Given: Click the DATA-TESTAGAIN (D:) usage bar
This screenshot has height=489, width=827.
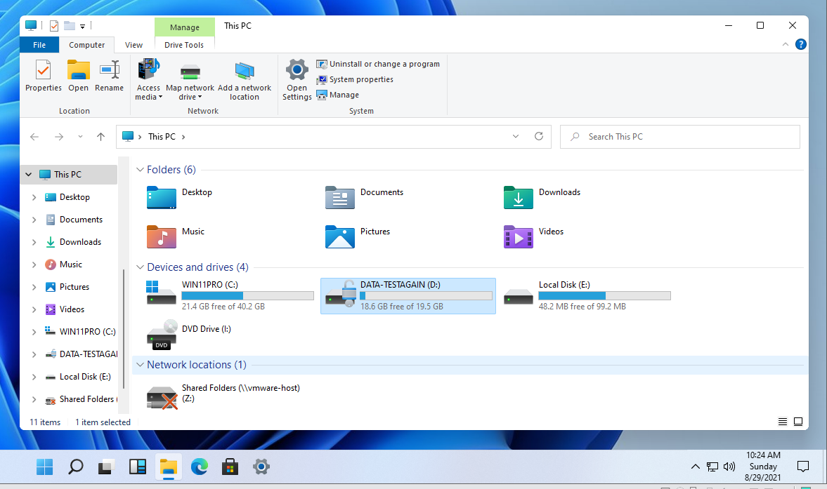Looking at the screenshot, I should 426,296.
